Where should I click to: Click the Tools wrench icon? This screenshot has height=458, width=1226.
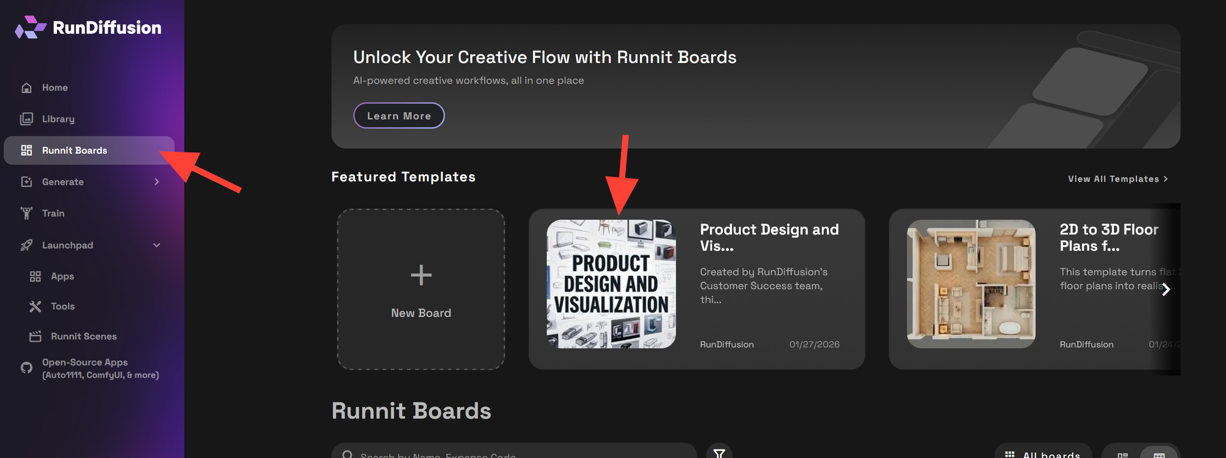[x=36, y=306]
